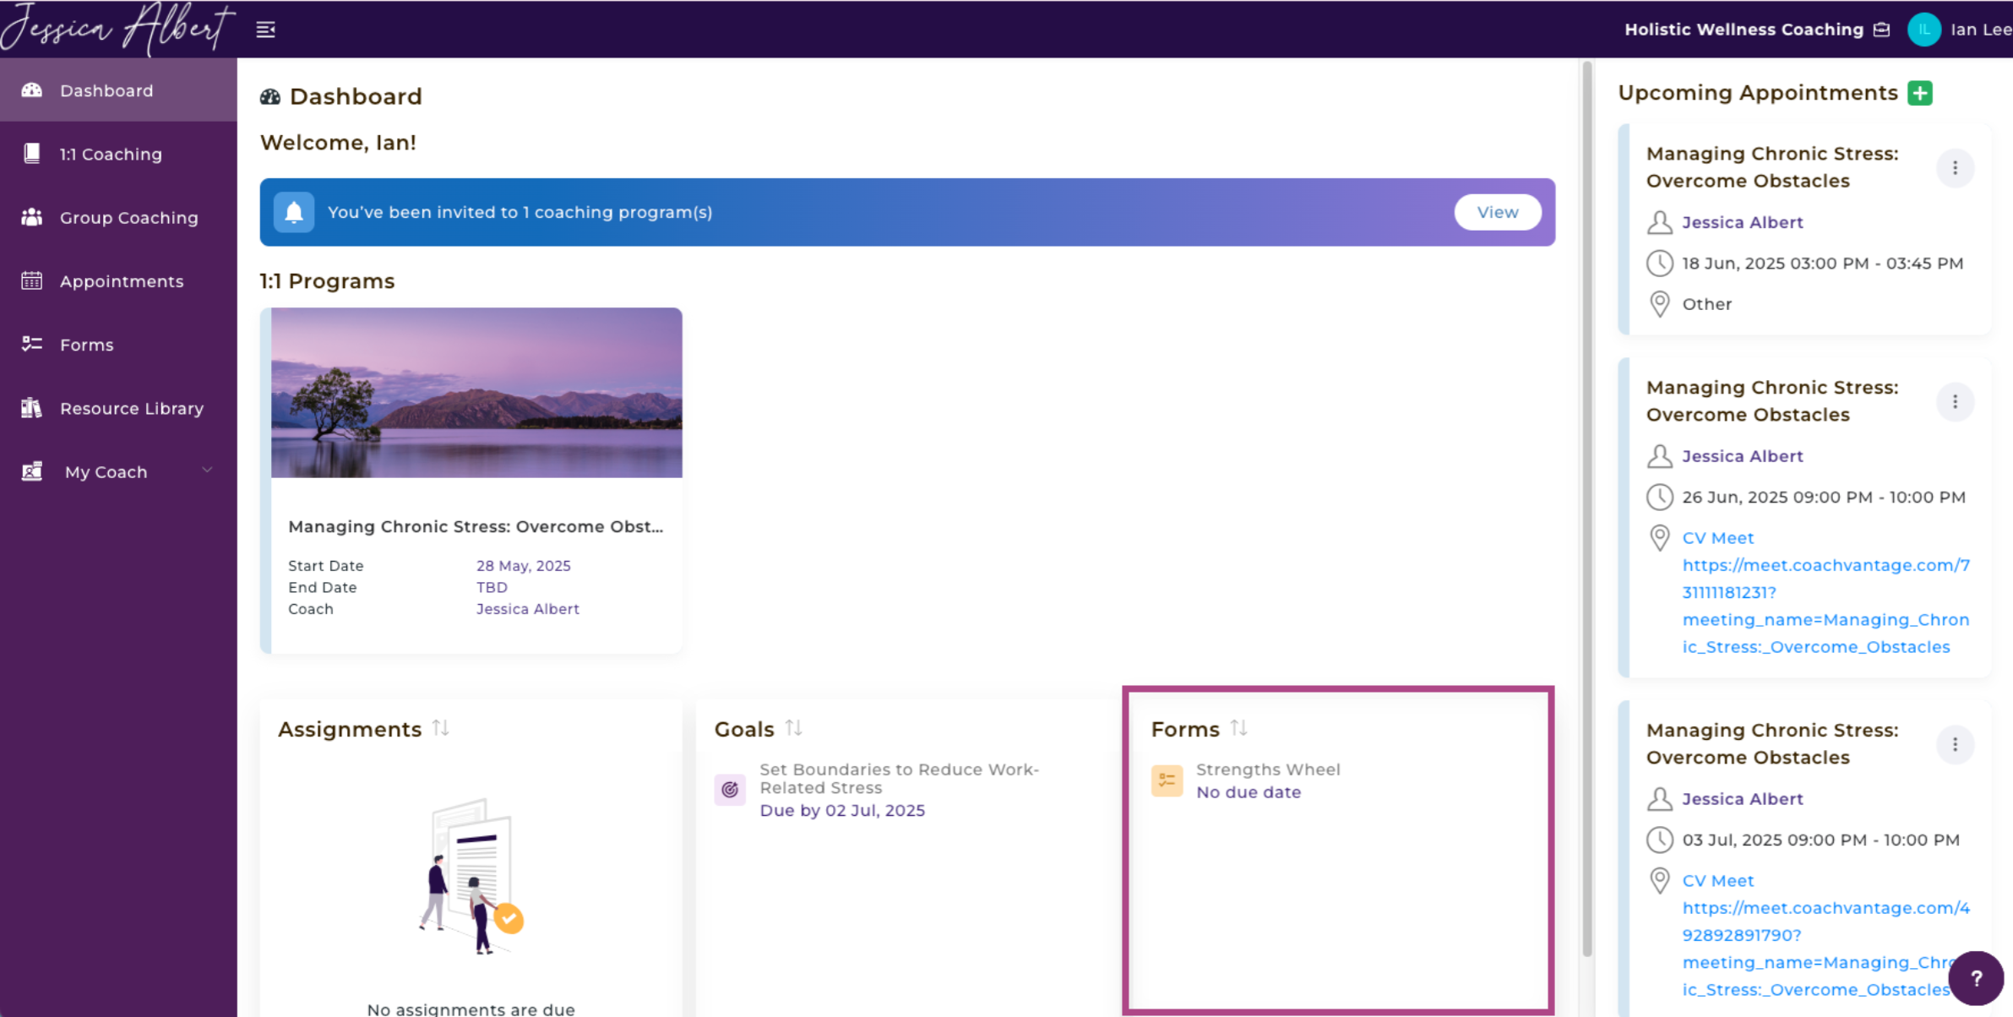The height and width of the screenshot is (1017, 2013).
Task: Click Jessica Albert in 18 Jun appointment
Action: click(x=1742, y=222)
